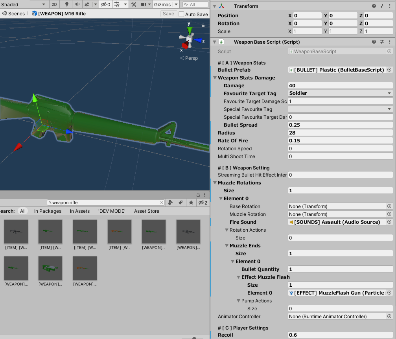The image size is (396, 339).
Task: Collapse the Muzzle Rotations foldout
Action: click(x=215, y=183)
